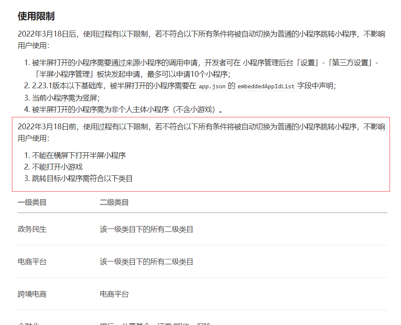This screenshot has height=325, width=401.
Task: Select 该一级类目下的所有二级类目 in 电商平台 row
Action: pyautogui.click(x=147, y=262)
